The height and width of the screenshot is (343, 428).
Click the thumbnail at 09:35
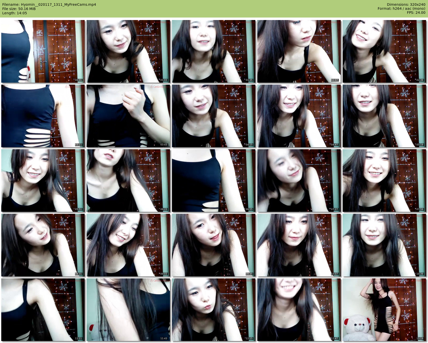tap(213, 245)
